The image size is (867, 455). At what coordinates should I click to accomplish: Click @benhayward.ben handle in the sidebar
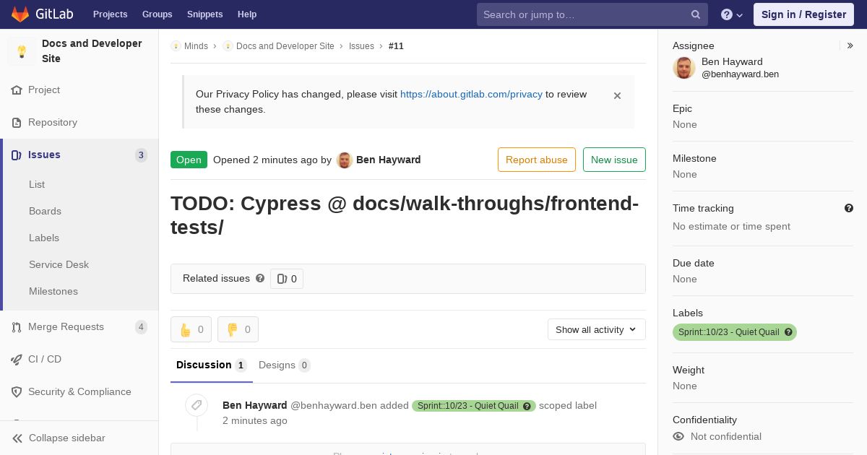[740, 74]
